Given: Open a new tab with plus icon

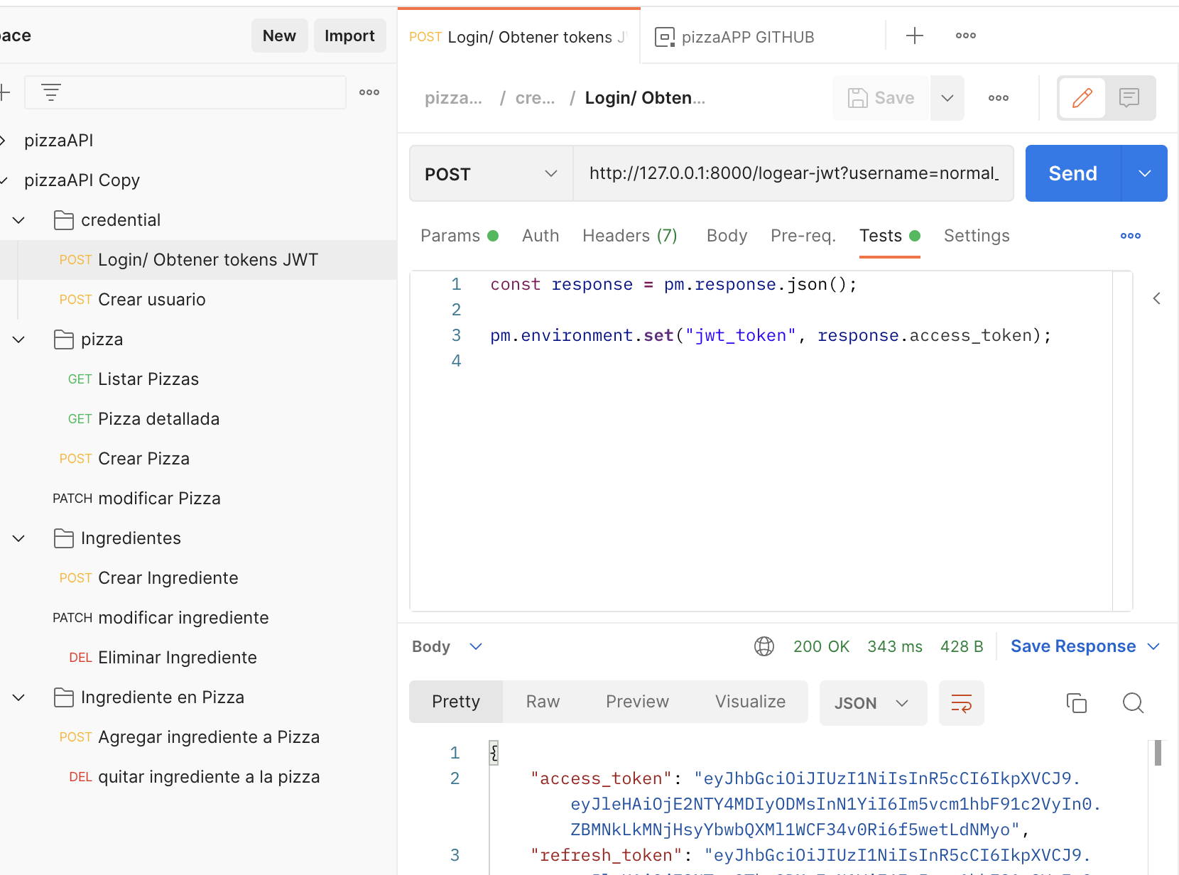Looking at the screenshot, I should [915, 36].
